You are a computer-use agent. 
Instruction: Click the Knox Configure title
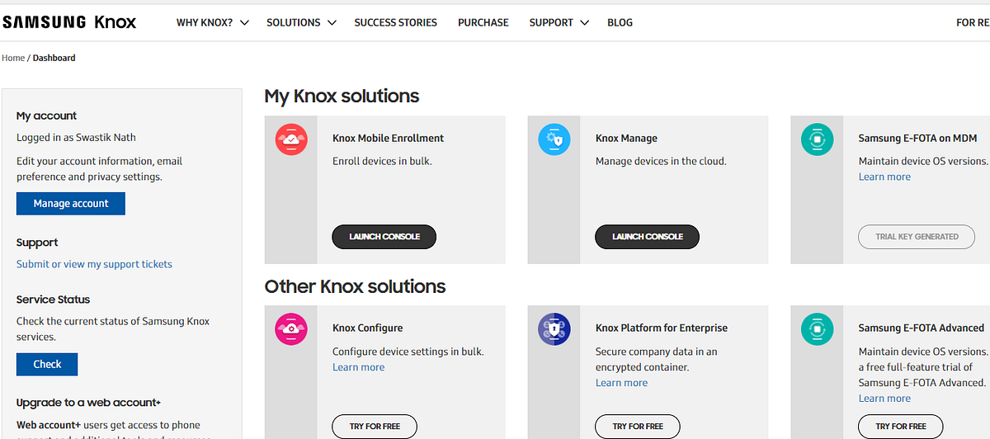367,328
